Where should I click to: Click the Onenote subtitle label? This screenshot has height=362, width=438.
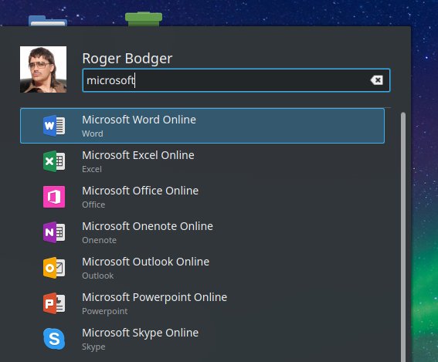coord(99,240)
